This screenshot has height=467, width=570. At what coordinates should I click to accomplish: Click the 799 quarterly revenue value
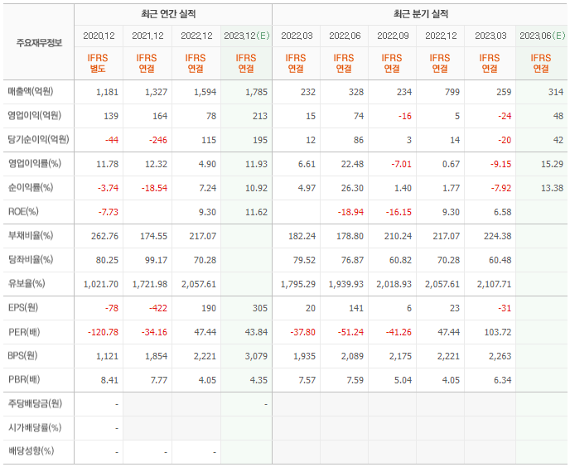[x=452, y=92]
